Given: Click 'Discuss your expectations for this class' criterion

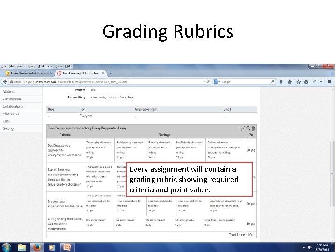Looking at the screenshot, I should [x=65, y=203].
